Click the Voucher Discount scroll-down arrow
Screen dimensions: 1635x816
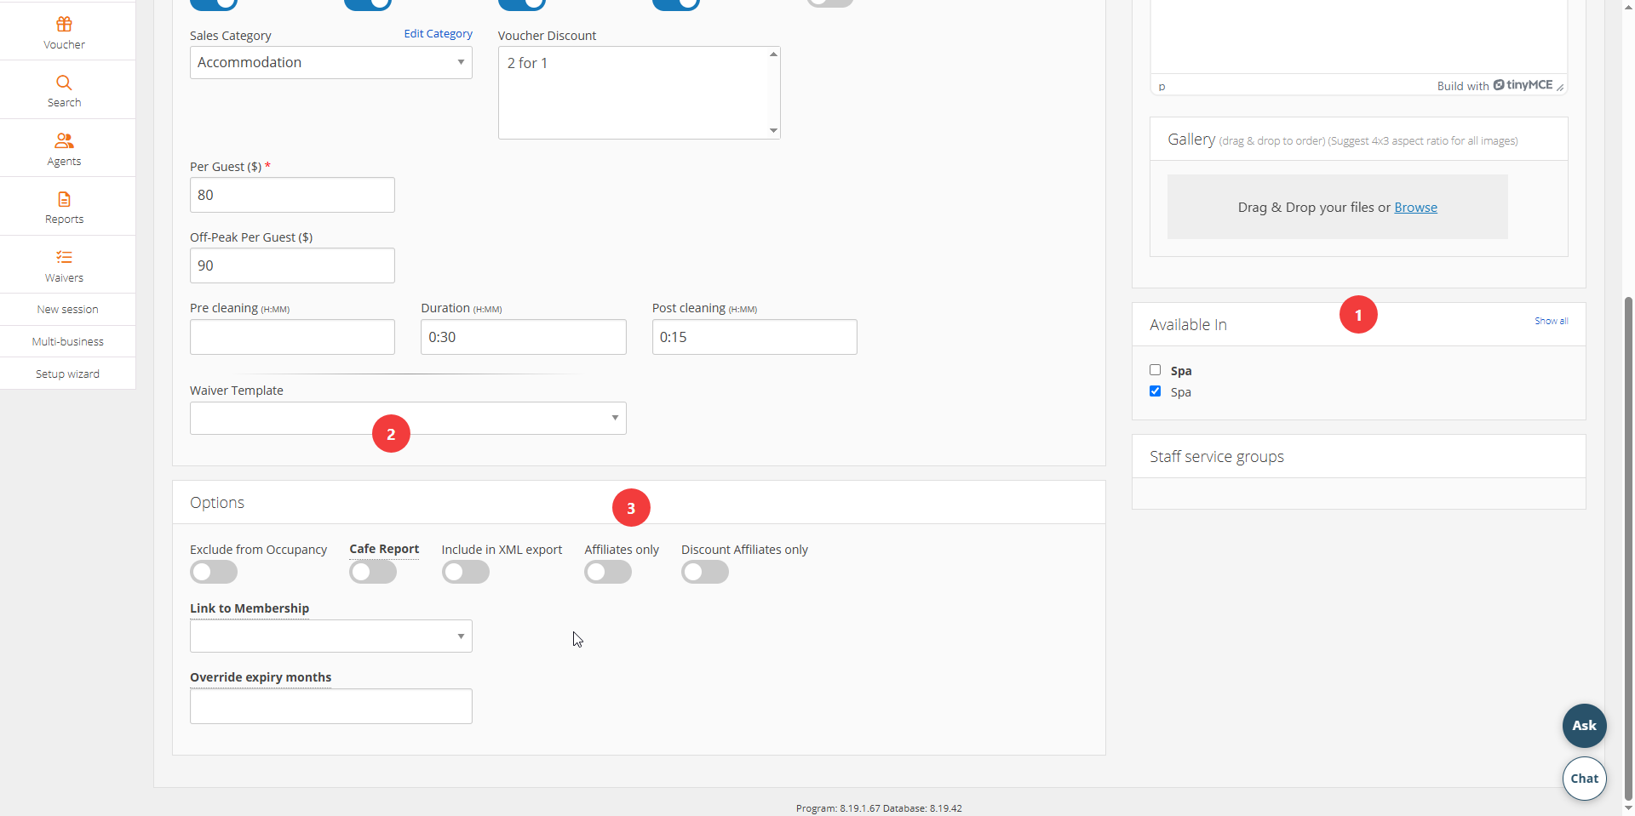coord(773,131)
